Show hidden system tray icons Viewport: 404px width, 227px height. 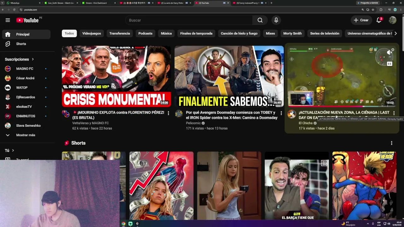[368, 224]
